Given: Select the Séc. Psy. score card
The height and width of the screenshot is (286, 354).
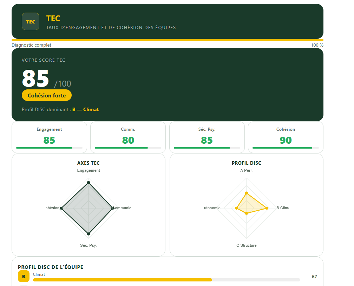Looking at the screenshot, I should [x=207, y=137].
